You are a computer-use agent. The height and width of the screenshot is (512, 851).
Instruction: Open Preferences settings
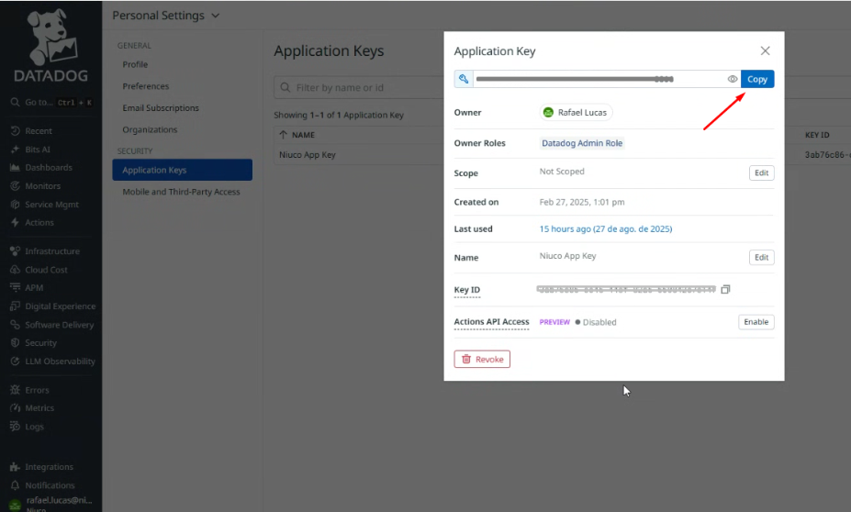coord(145,86)
